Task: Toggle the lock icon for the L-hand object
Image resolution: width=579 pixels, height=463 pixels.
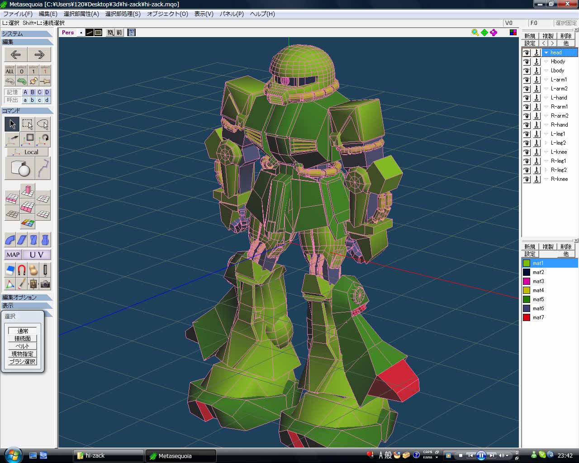Action: [x=537, y=98]
